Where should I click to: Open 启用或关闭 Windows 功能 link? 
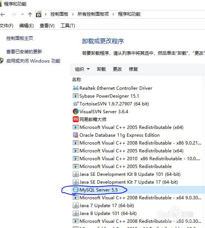33,61
